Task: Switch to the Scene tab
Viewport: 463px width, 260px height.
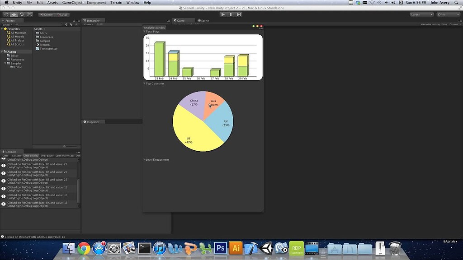Action: 203,20
